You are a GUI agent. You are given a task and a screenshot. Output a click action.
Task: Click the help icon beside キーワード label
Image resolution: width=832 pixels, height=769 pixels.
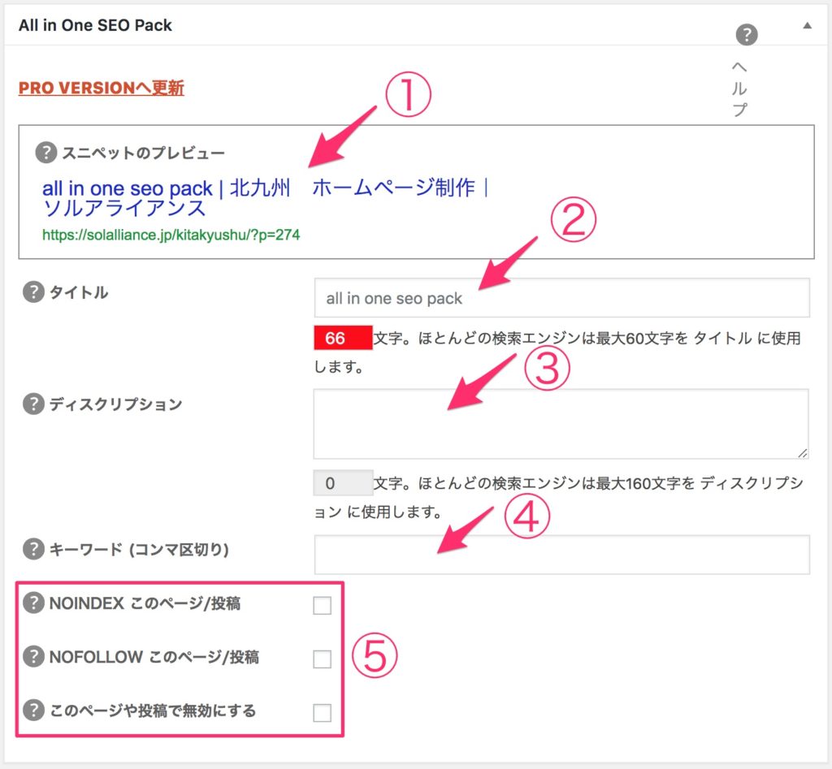point(33,550)
